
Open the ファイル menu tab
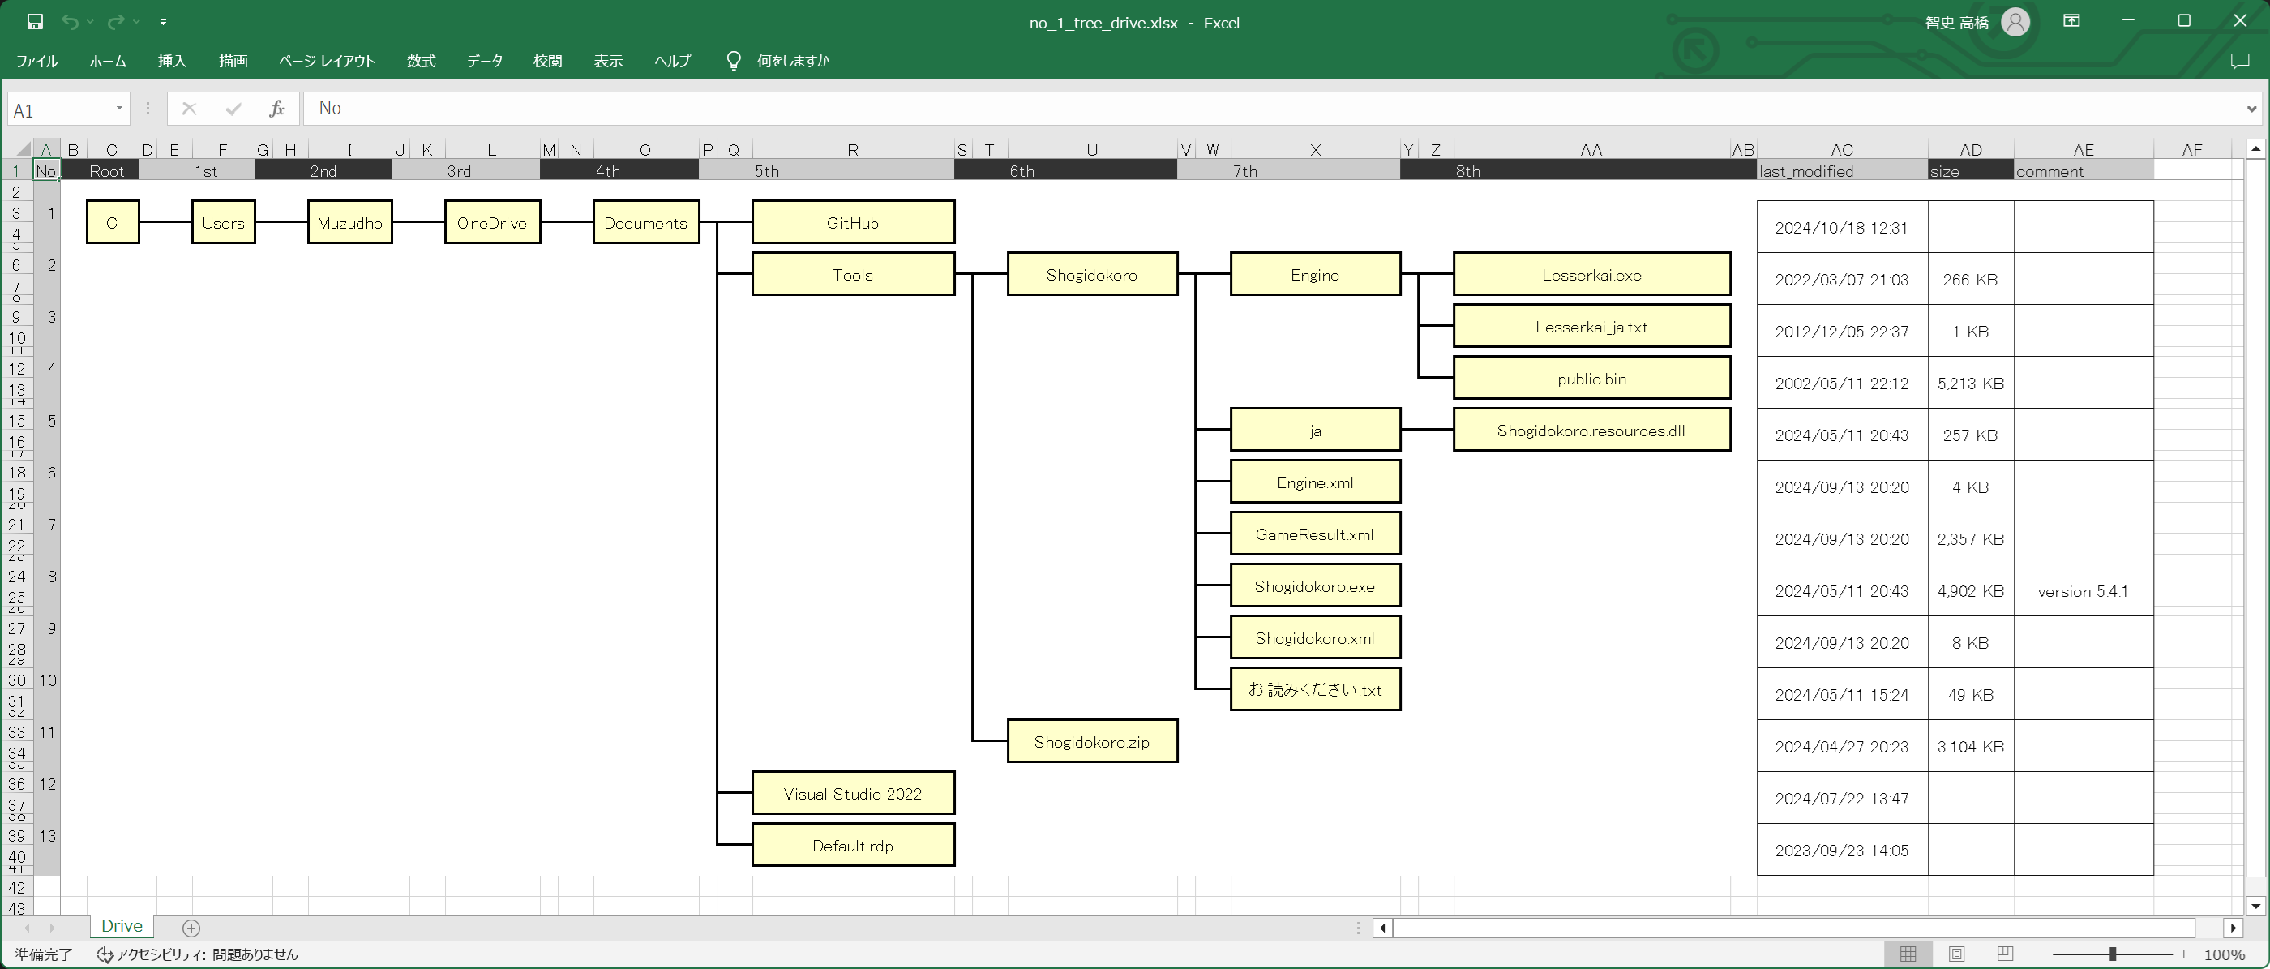click(37, 61)
